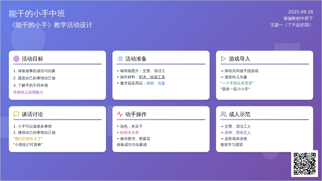Click the green "一个手指头变变变" quote

tap(237, 83)
